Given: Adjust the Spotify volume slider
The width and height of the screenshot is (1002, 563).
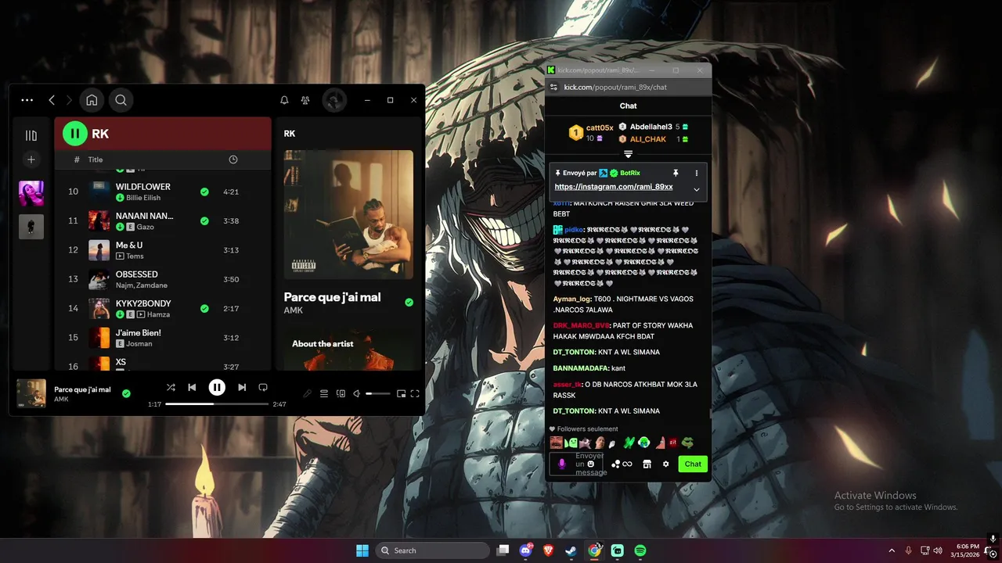Looking at the screenshot, I should 377,394.
